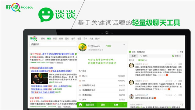Image resolution: width=195 pixels, height=110 pixels.
Task: Expand the 在线(33) online users dropdown
Action: coord(177,56)
